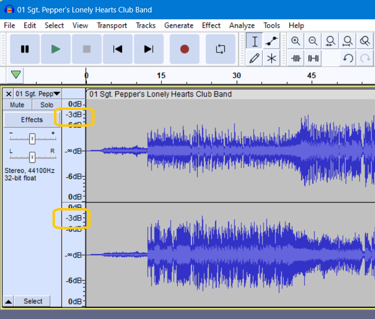Viewport: 375px width, 319px height.
Task: Click the upper channel -∞dB scale label
Action: (74, 151)
